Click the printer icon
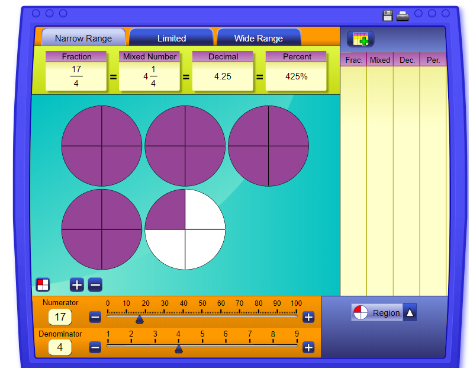Viewport: 470px width, 368px height. point(403,16)
